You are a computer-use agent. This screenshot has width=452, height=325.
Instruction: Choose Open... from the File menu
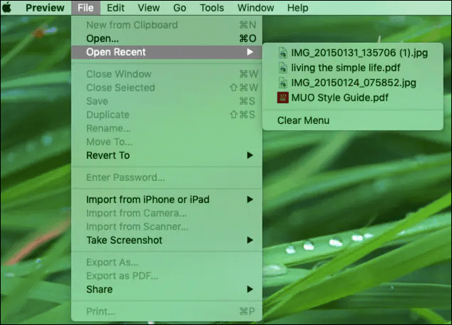[x=102, y=38]
